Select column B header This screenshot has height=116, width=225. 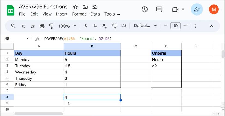pos(92,46)
